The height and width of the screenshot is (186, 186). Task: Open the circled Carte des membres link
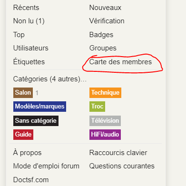click(120, 62)
